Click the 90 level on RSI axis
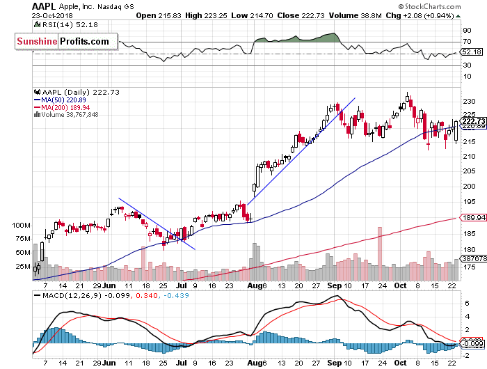This screenshot has height=369, width=487. [x=467, y=30]
